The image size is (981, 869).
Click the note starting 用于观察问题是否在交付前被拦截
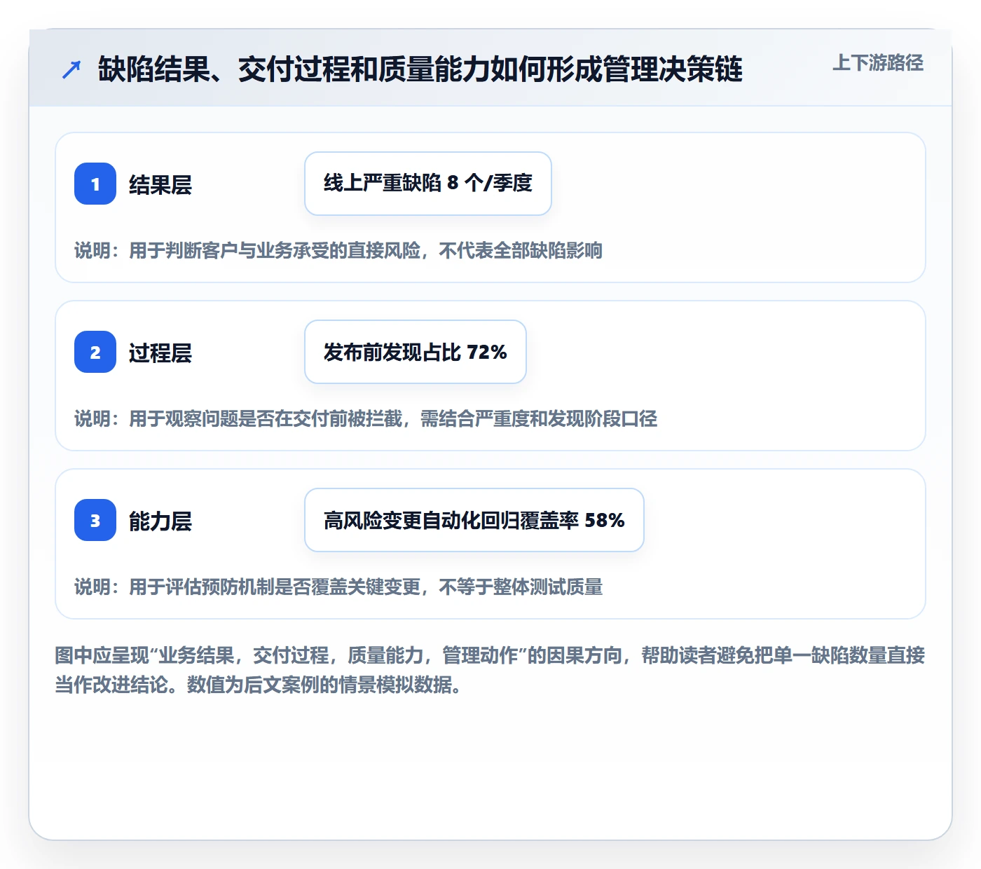click(366, 419)
